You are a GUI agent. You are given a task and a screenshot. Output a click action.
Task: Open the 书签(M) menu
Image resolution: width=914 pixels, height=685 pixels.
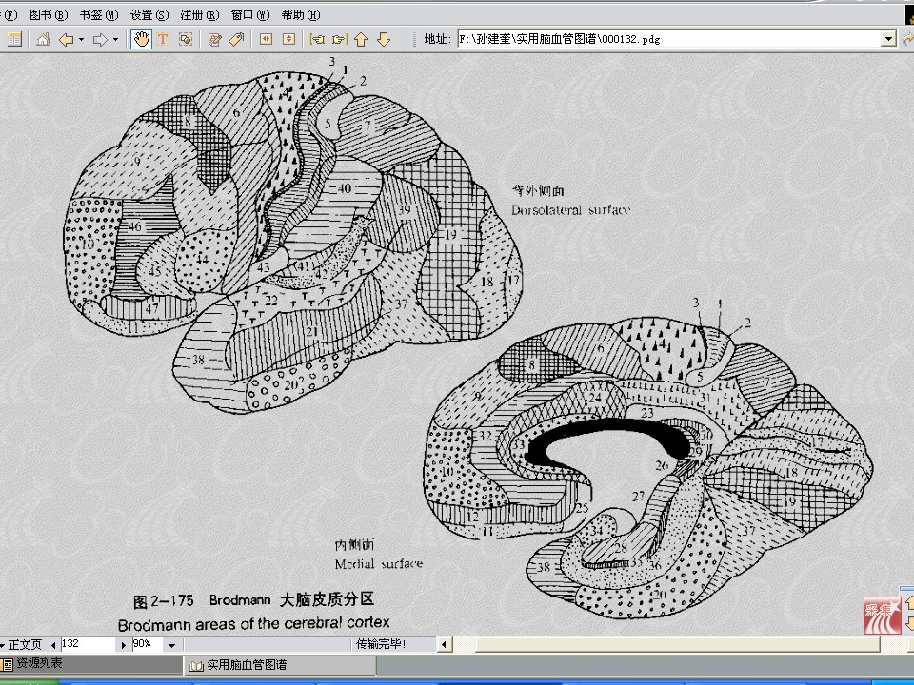[99, 14]
